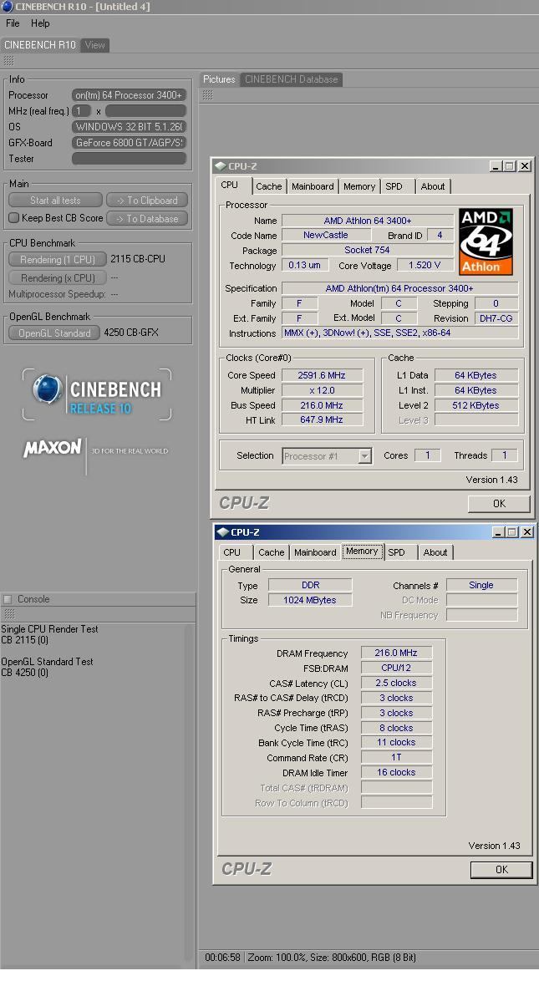Click OK in the upper CPU-Z window
Viewport: 539px width, 981px height.
pyautogui.click(x=499, y=504)
